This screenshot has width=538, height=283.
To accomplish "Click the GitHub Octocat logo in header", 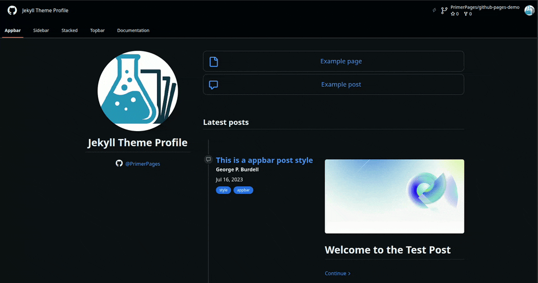I will [x=12, y=11].
